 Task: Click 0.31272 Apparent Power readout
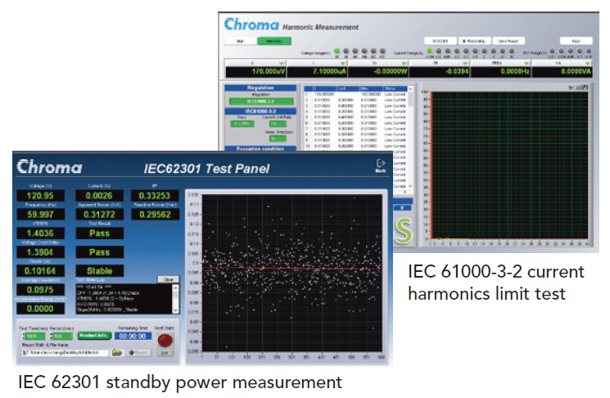(99, 215)
